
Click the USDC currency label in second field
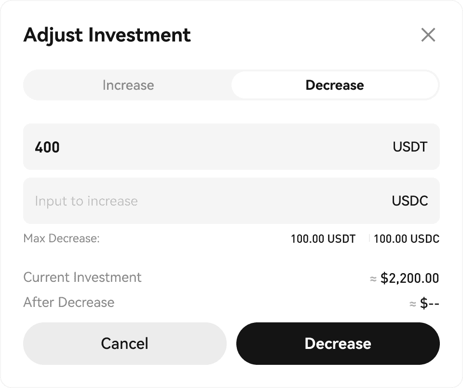pyautogui.click(x=410, y=201)
